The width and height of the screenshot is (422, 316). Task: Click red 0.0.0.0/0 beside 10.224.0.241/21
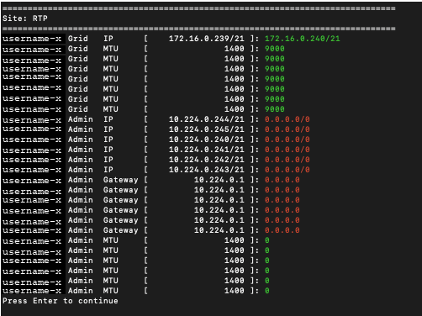287,150
